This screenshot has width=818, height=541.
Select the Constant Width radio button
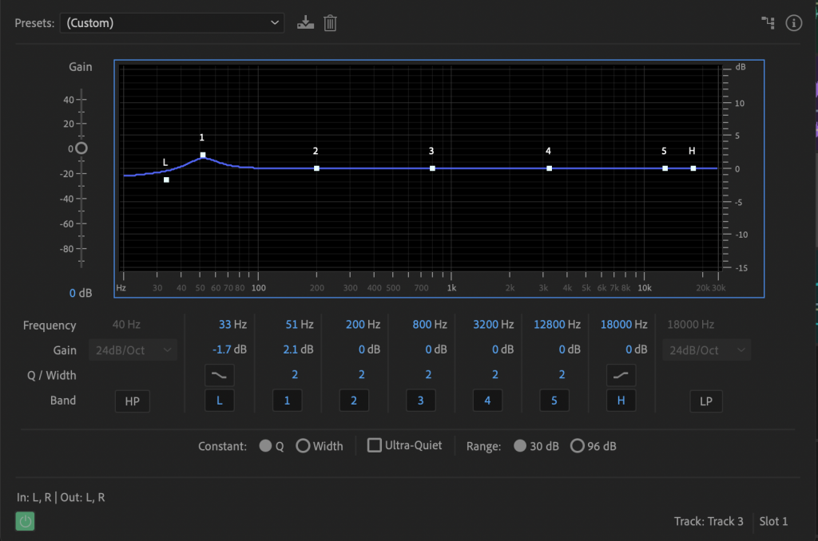[304, 446]
